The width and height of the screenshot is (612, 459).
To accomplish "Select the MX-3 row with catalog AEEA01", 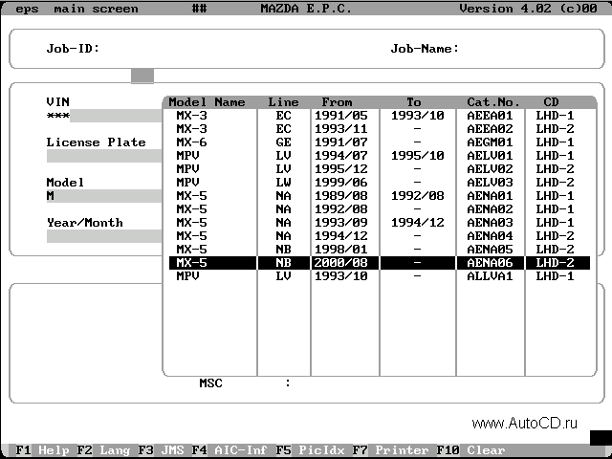I will tap(380, 116).
